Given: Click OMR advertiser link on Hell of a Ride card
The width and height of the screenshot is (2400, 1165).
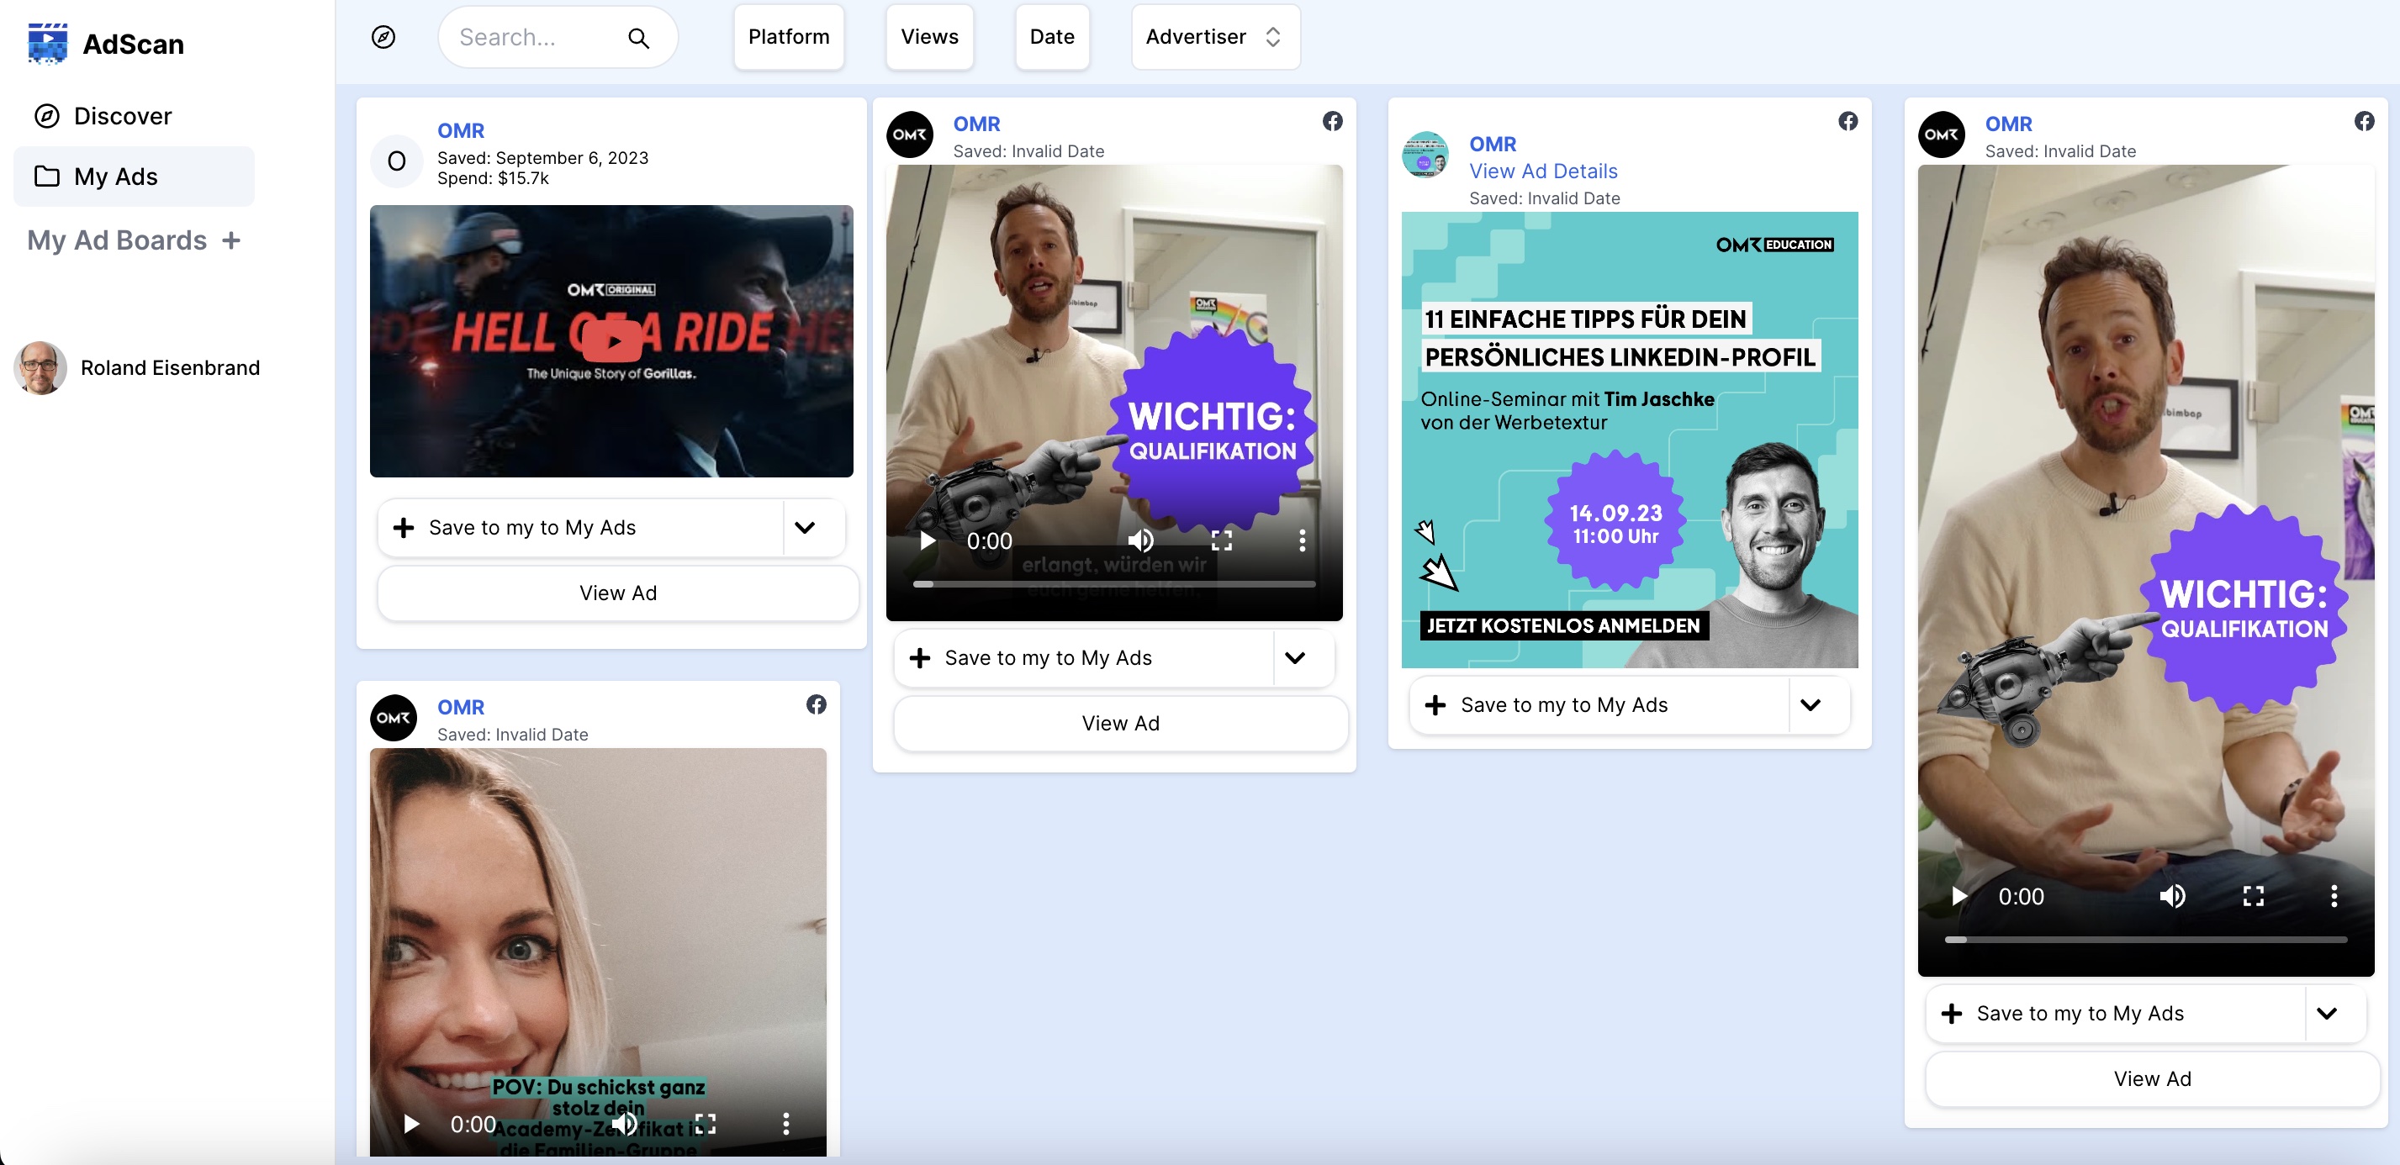Looking at the screenshot, I should 461,130.
